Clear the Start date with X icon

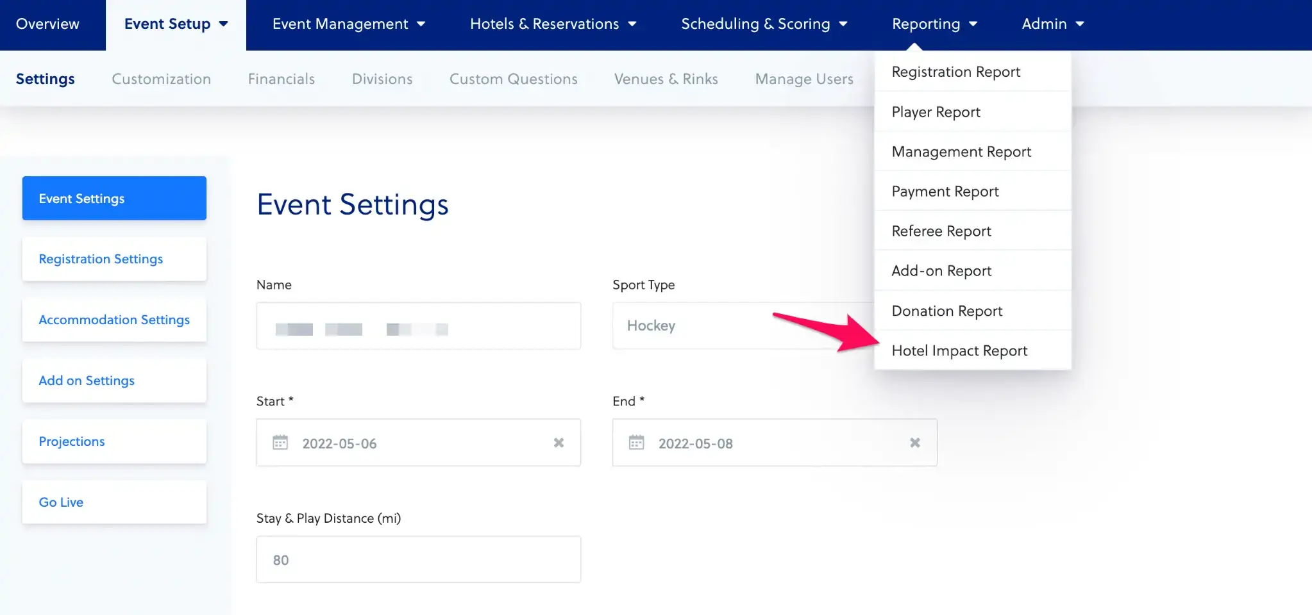559,443
